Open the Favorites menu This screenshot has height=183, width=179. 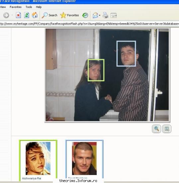(16, 7)
